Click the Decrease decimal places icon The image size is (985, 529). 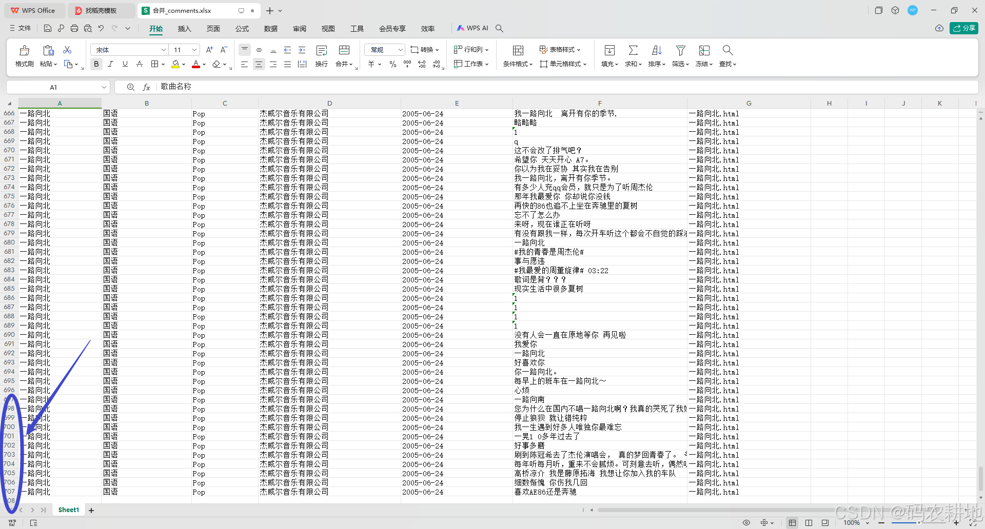click(436, 64)
